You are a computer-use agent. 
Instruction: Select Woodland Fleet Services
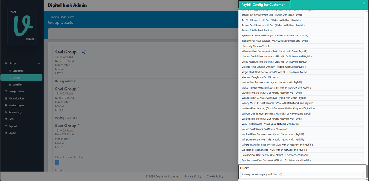pos(302,150)
